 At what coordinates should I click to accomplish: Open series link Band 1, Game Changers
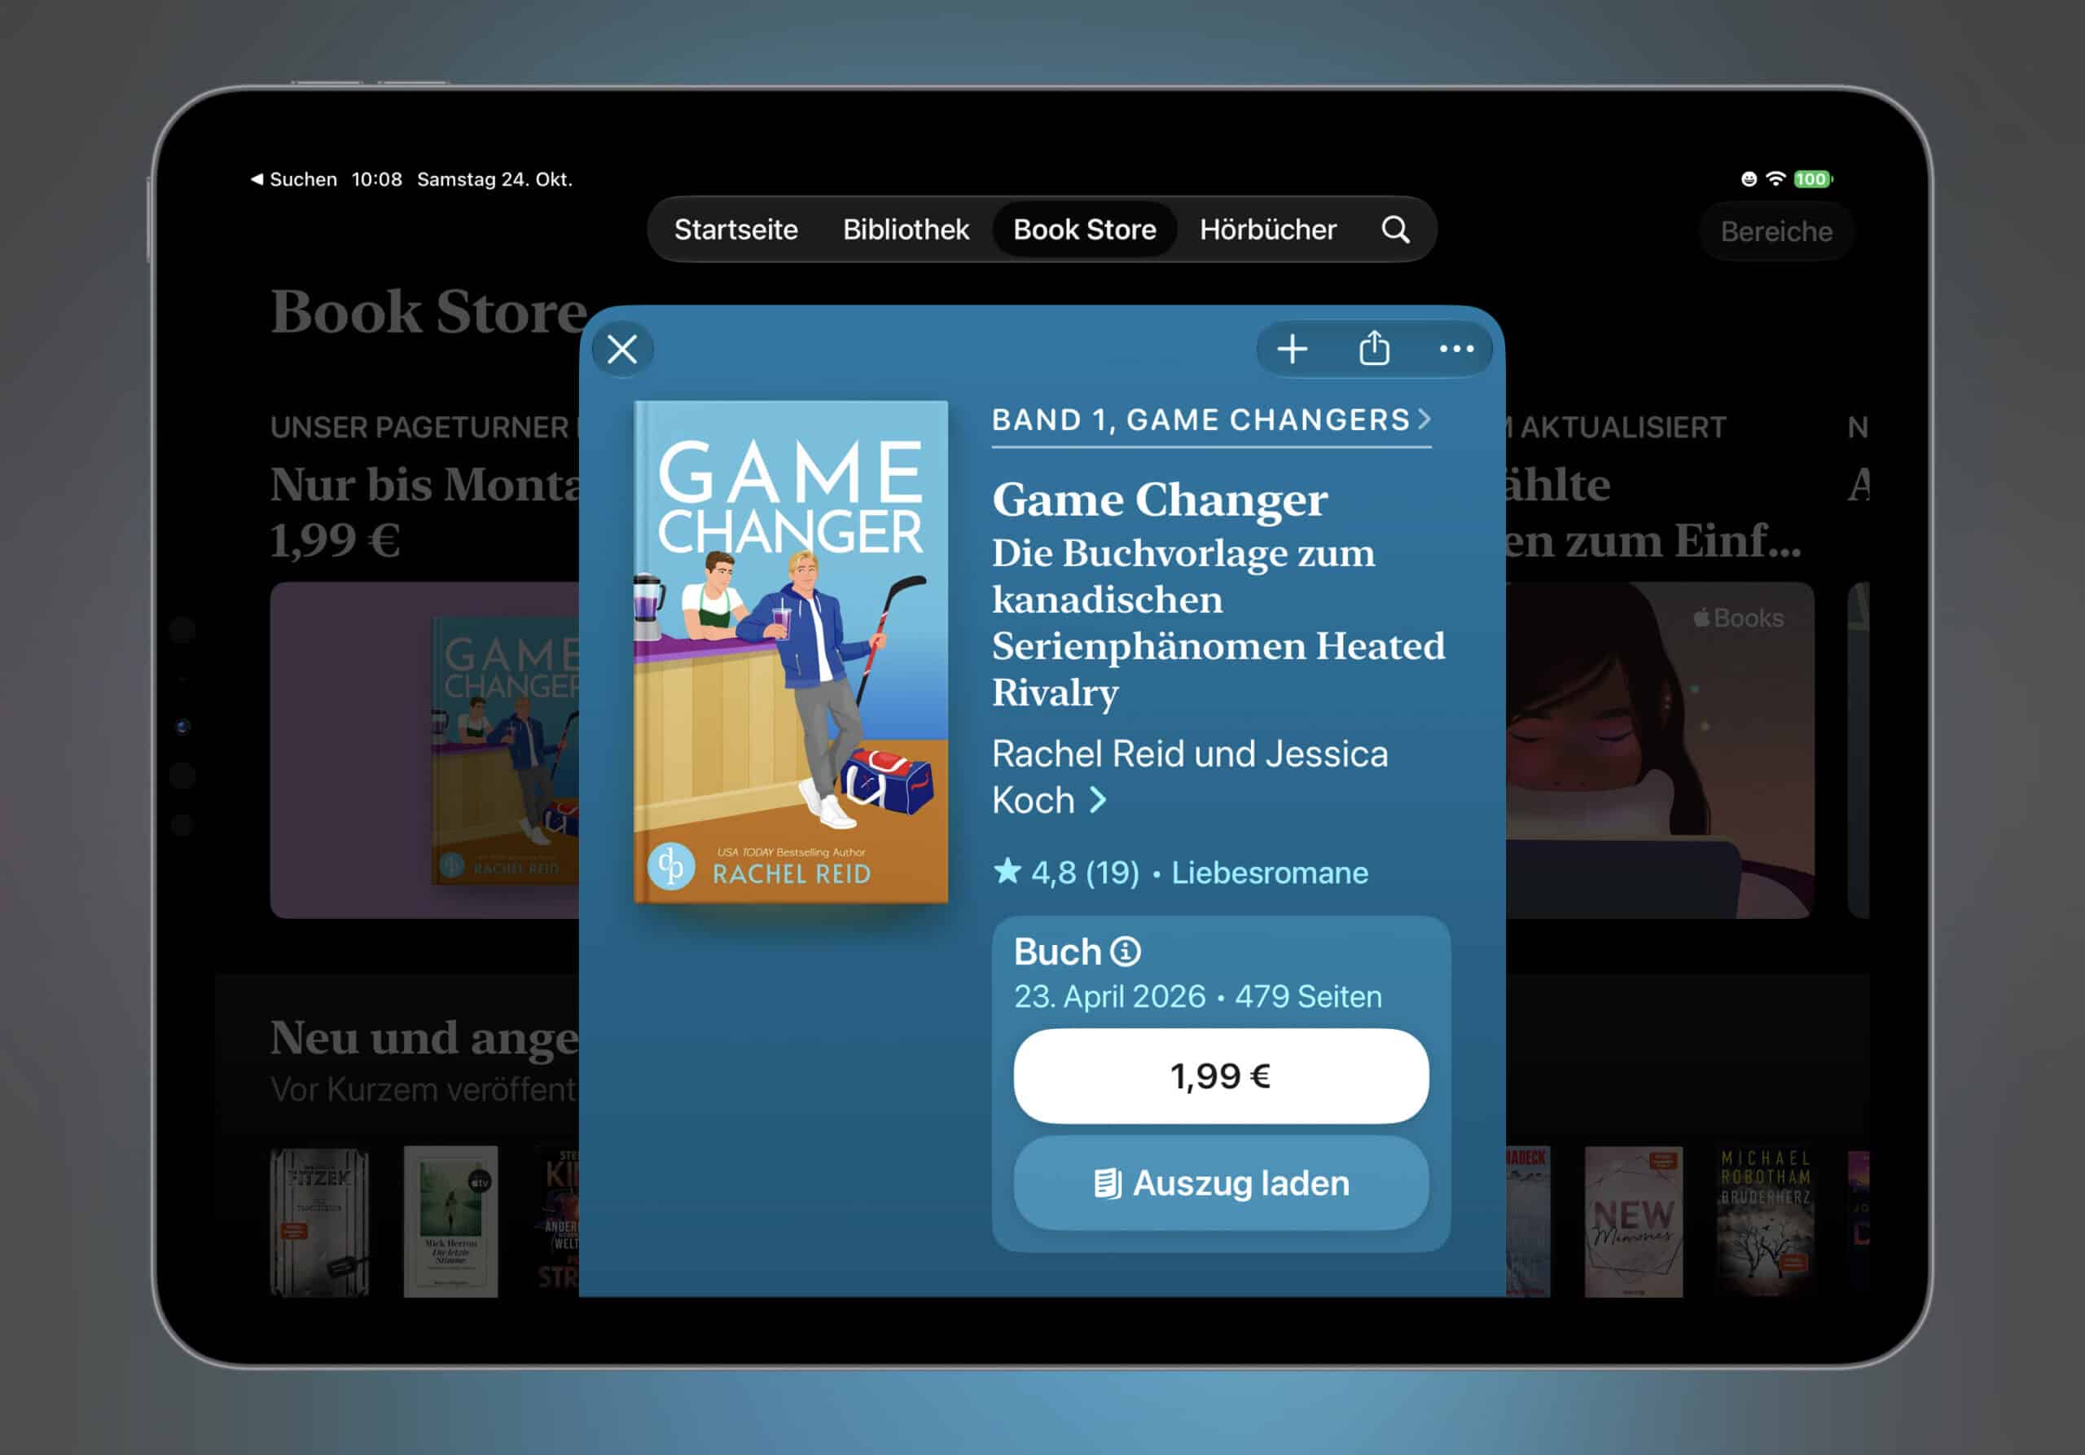tap(1211, 420)
